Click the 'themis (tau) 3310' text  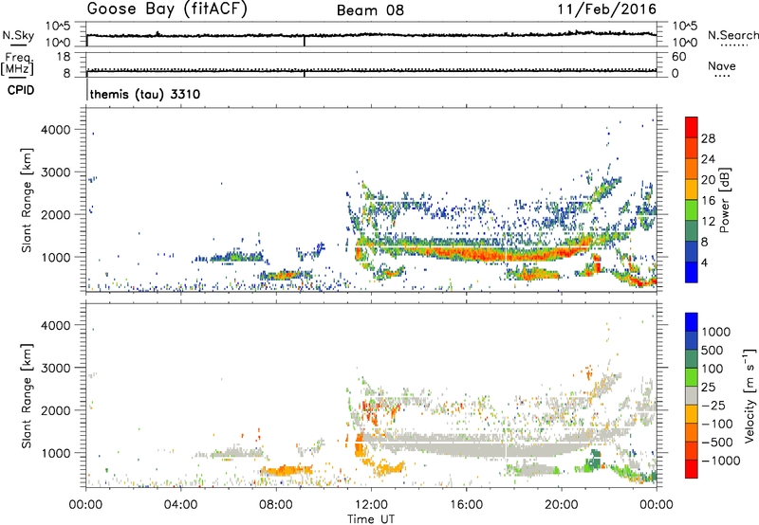(x=145, y=94)
